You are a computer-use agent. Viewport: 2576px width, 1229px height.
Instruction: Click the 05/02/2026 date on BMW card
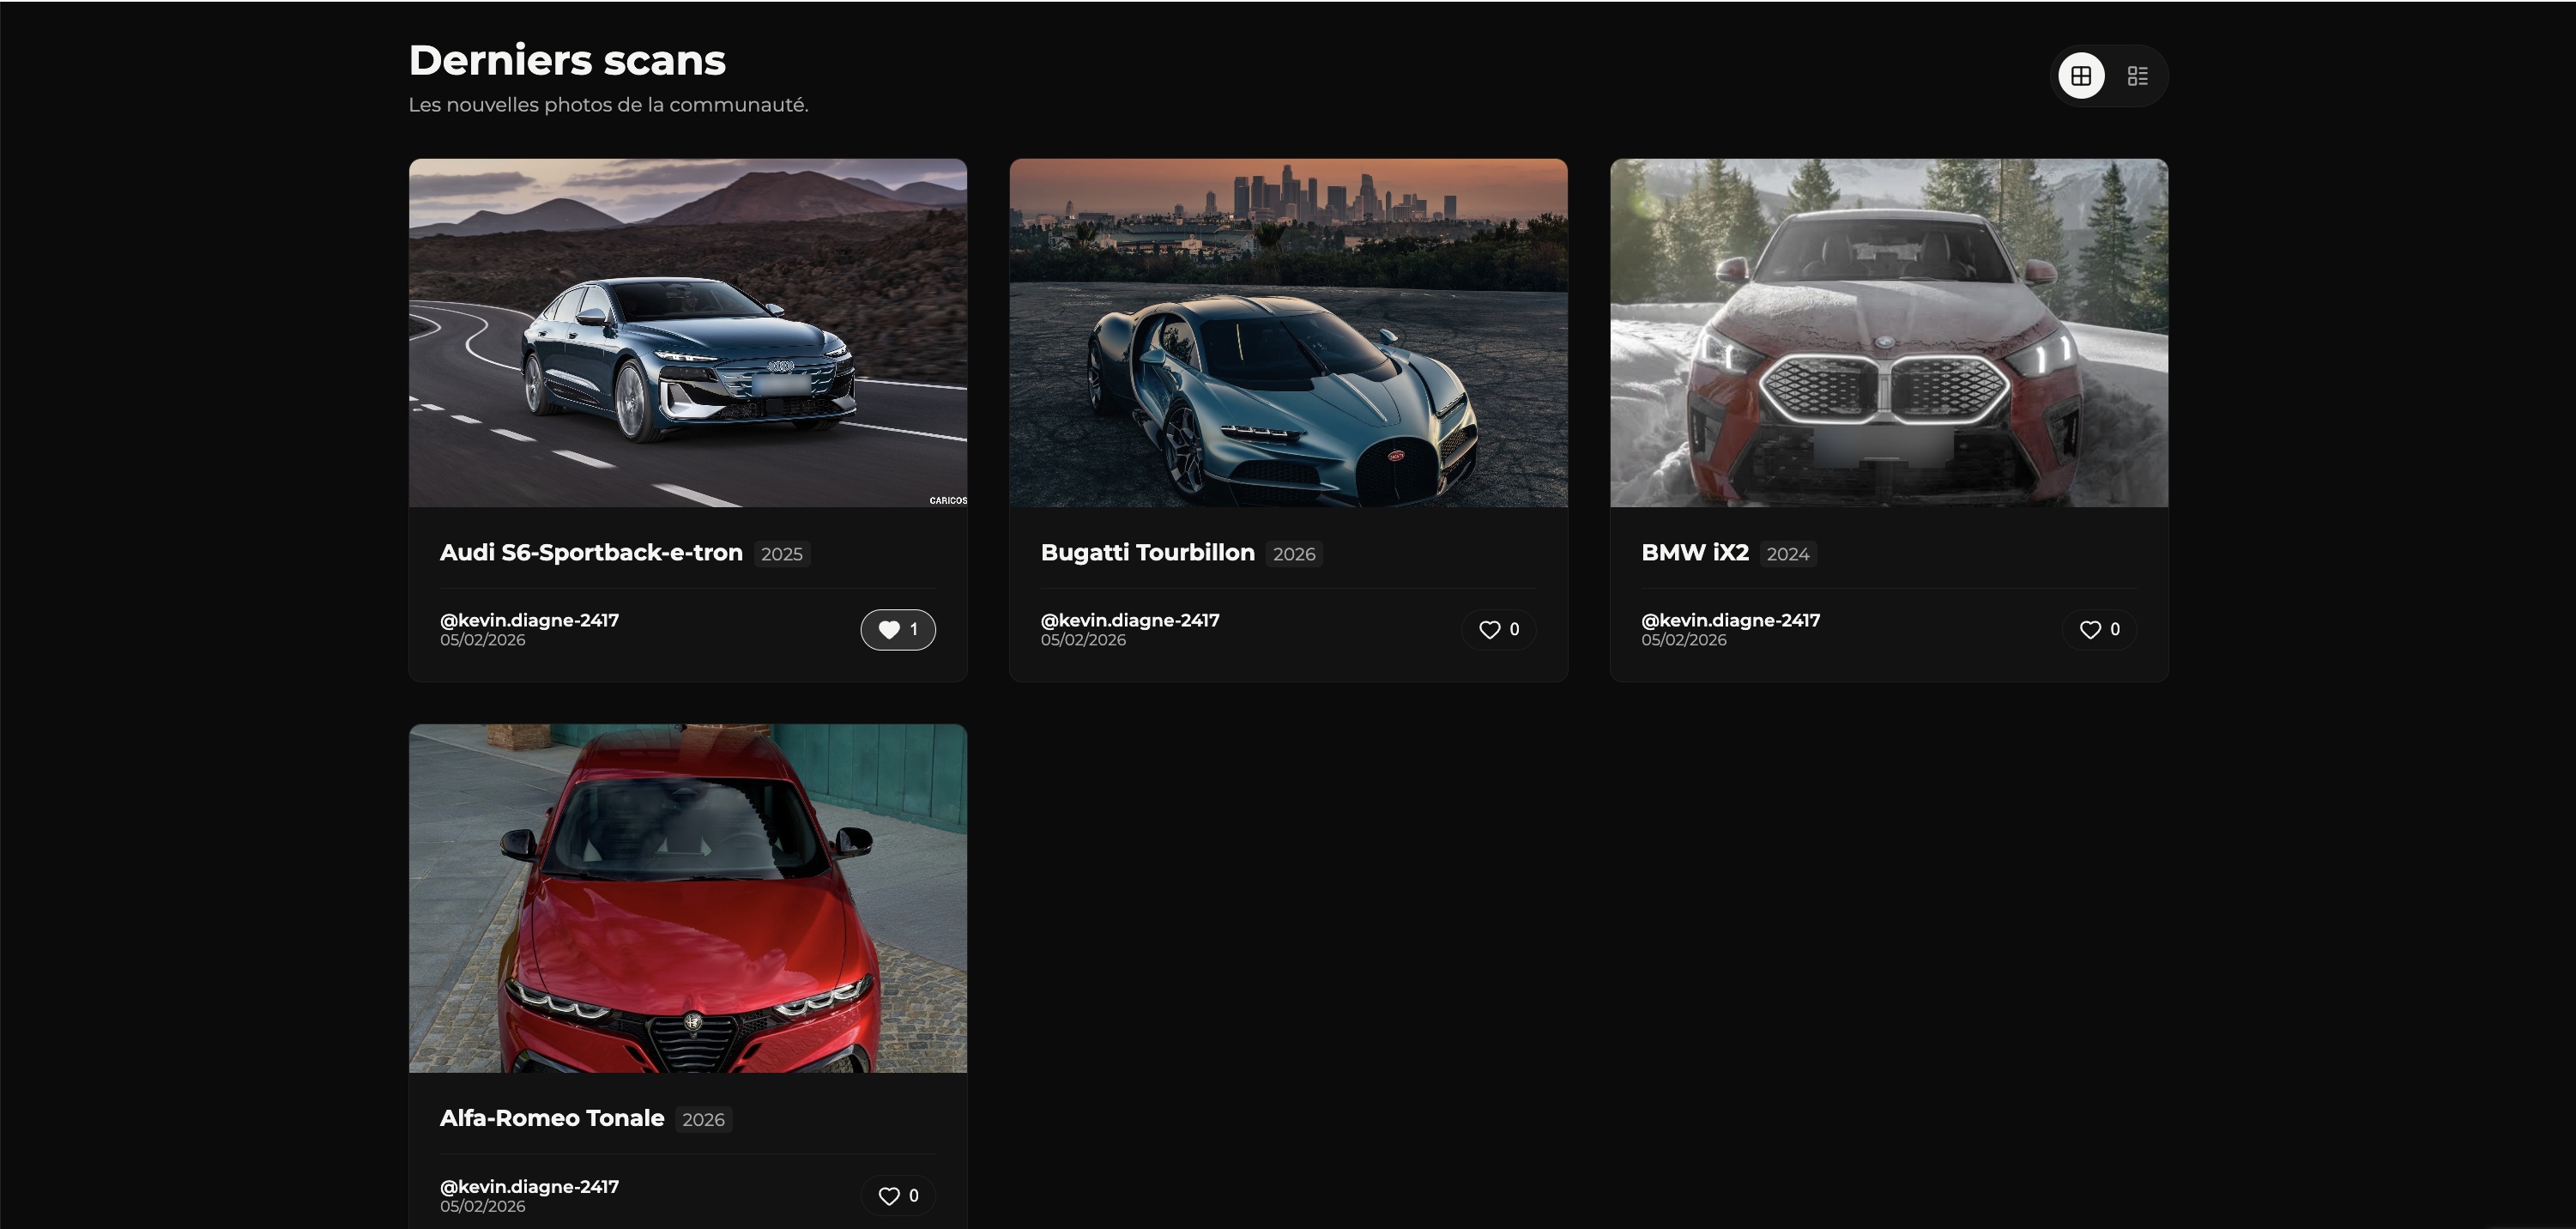[x=1684, y=640]
